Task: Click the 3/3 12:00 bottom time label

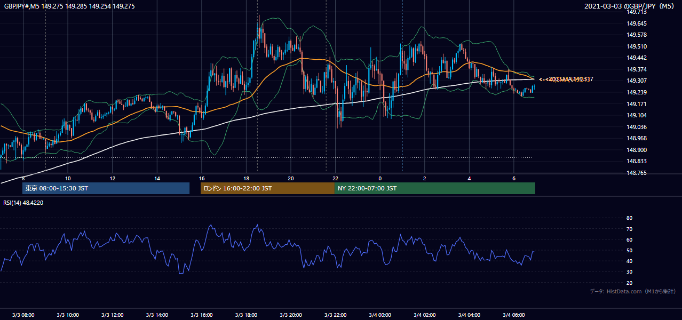Action: (112, 315)
